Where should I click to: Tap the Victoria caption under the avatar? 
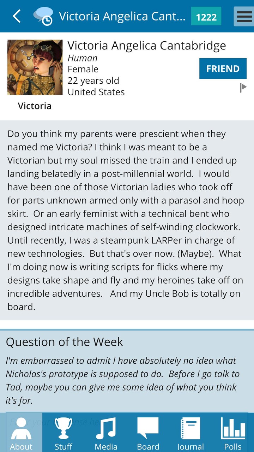click(35, 106)
